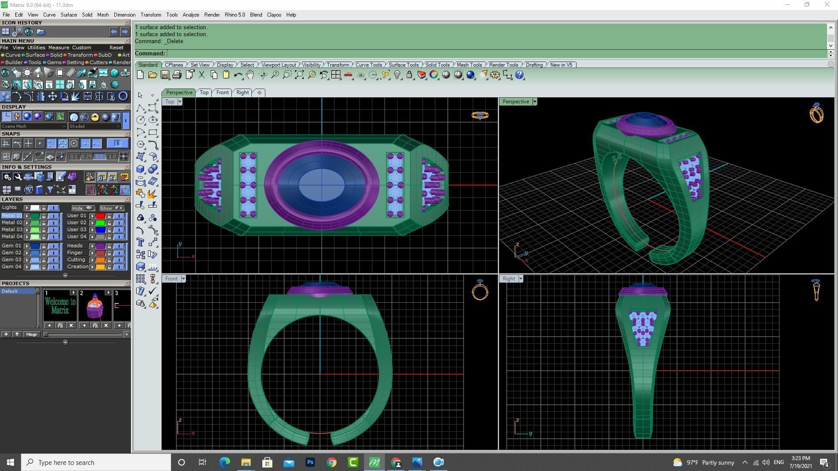This screenshot has height=471, width=838.
Task: Toggle visibility switch for Cutting layer
Action: click(x=119, y=260)
